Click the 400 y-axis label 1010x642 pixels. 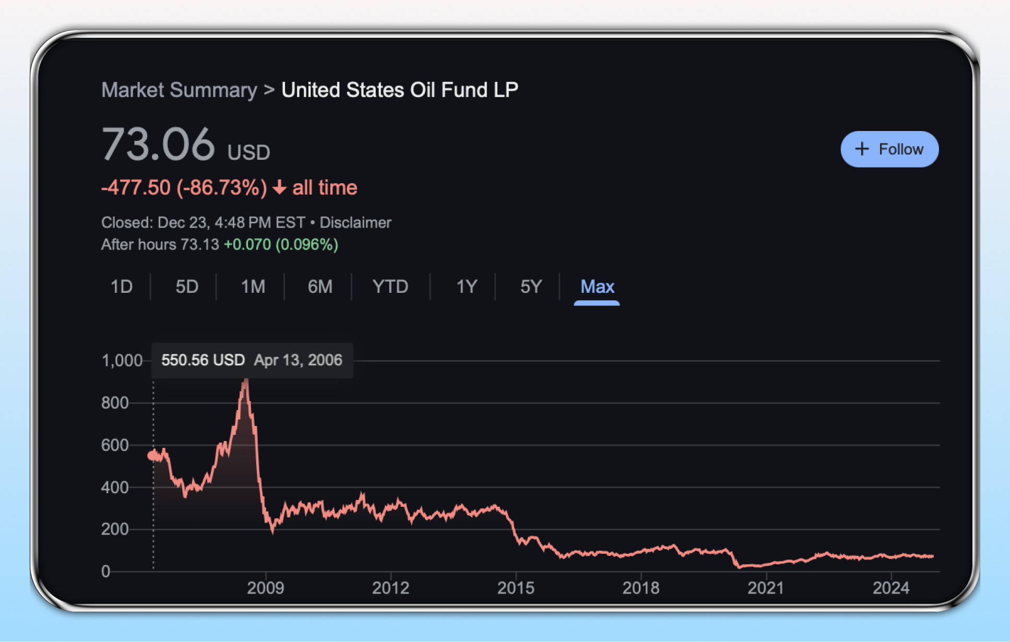point(115,487)
